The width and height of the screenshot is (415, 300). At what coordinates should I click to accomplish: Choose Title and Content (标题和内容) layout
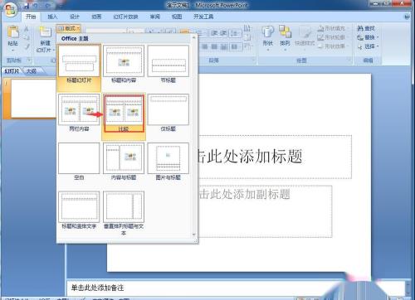[124, 65]
